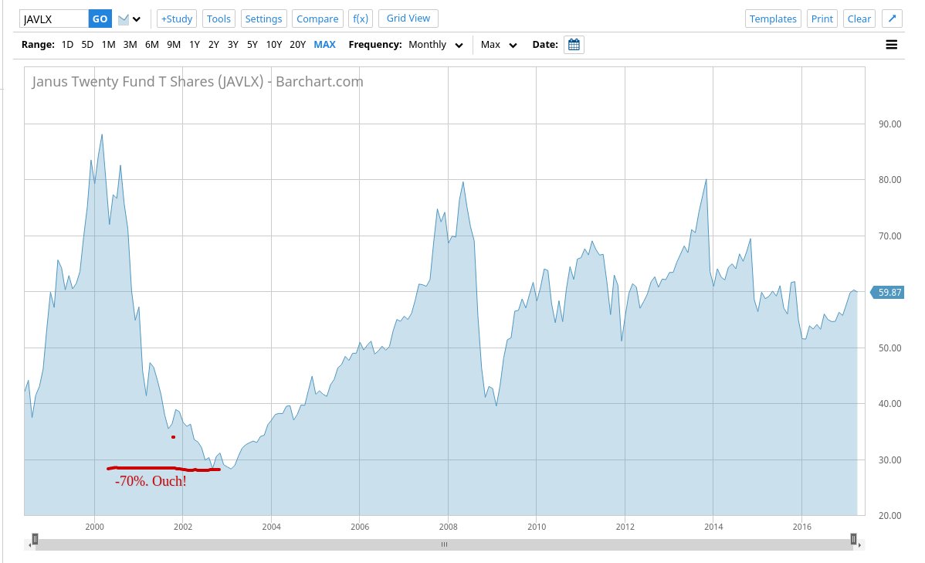Image resolution: width=925 pixels, height=563 pixels.
Task: Open the hamburger menu icon
Action: (891, 45)
